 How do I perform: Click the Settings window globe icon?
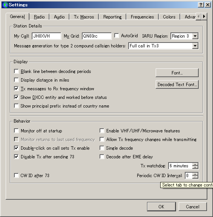coord(5,5)
